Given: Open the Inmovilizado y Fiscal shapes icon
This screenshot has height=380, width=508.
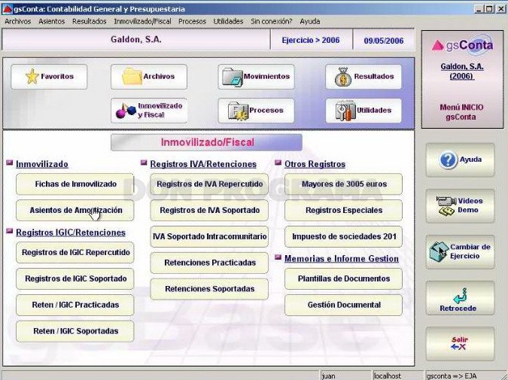Looking at the screenshot, I should (149, 111).
